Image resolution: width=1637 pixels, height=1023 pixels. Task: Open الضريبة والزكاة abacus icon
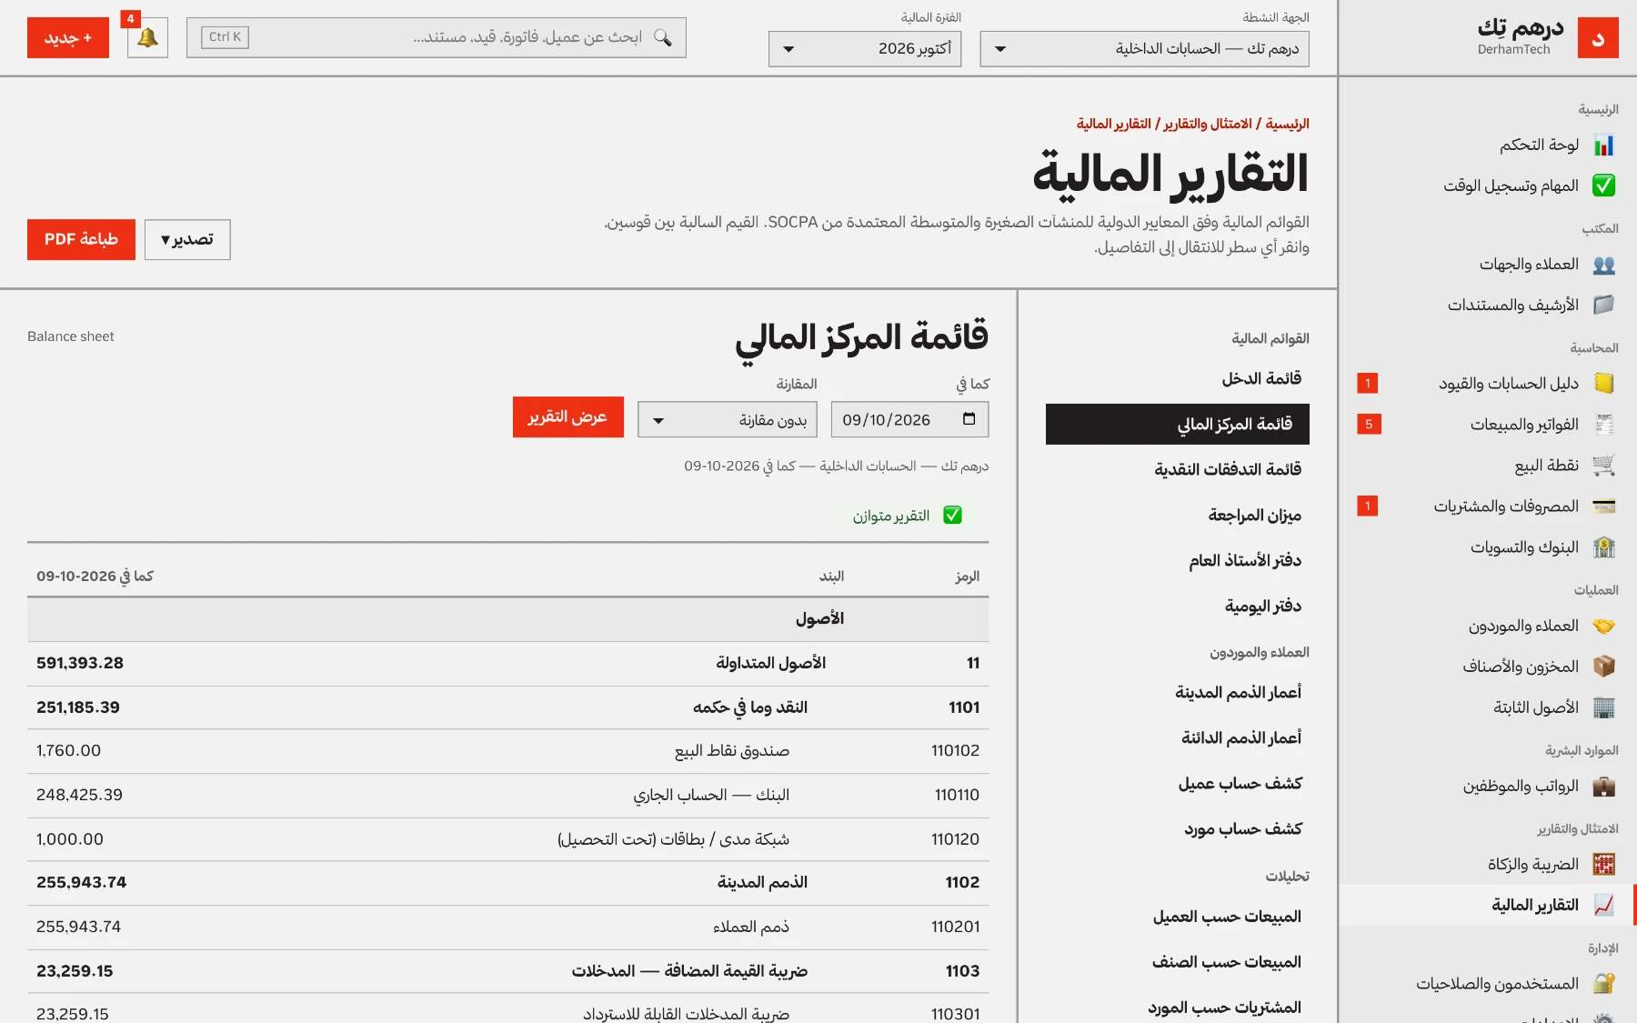(1604, 864)
